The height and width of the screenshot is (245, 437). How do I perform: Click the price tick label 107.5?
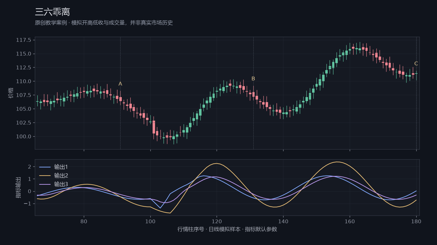pyautogui.click(x=24, y=95)
